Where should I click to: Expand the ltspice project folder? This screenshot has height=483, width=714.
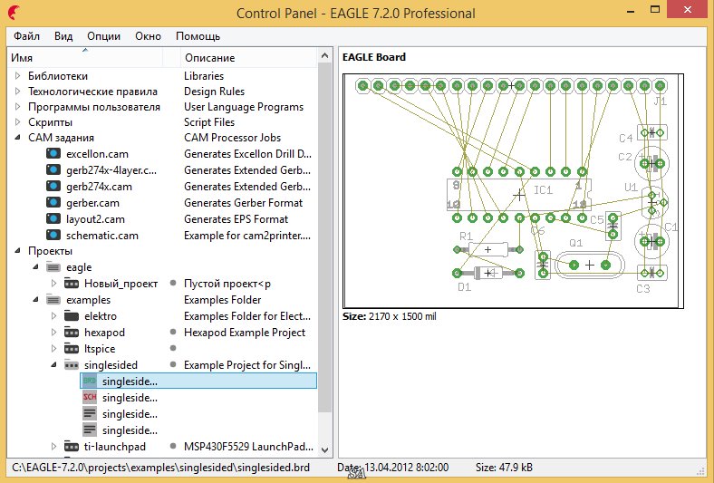pyautogui.click(x=53, y=349)
